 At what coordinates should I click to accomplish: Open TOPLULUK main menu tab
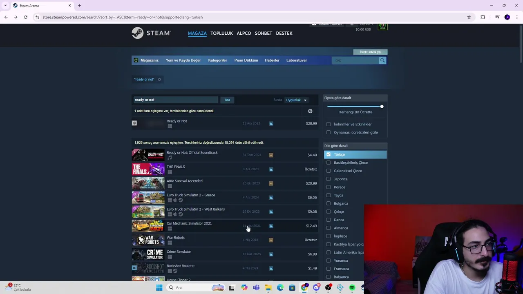tap(221, 33)
